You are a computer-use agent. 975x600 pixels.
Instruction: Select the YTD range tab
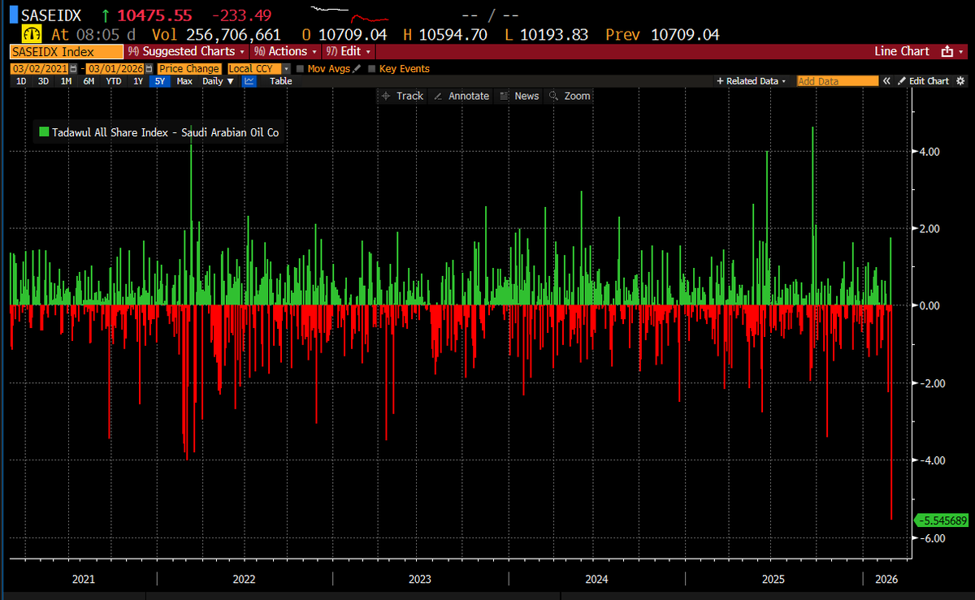click(x=114, y=81)
